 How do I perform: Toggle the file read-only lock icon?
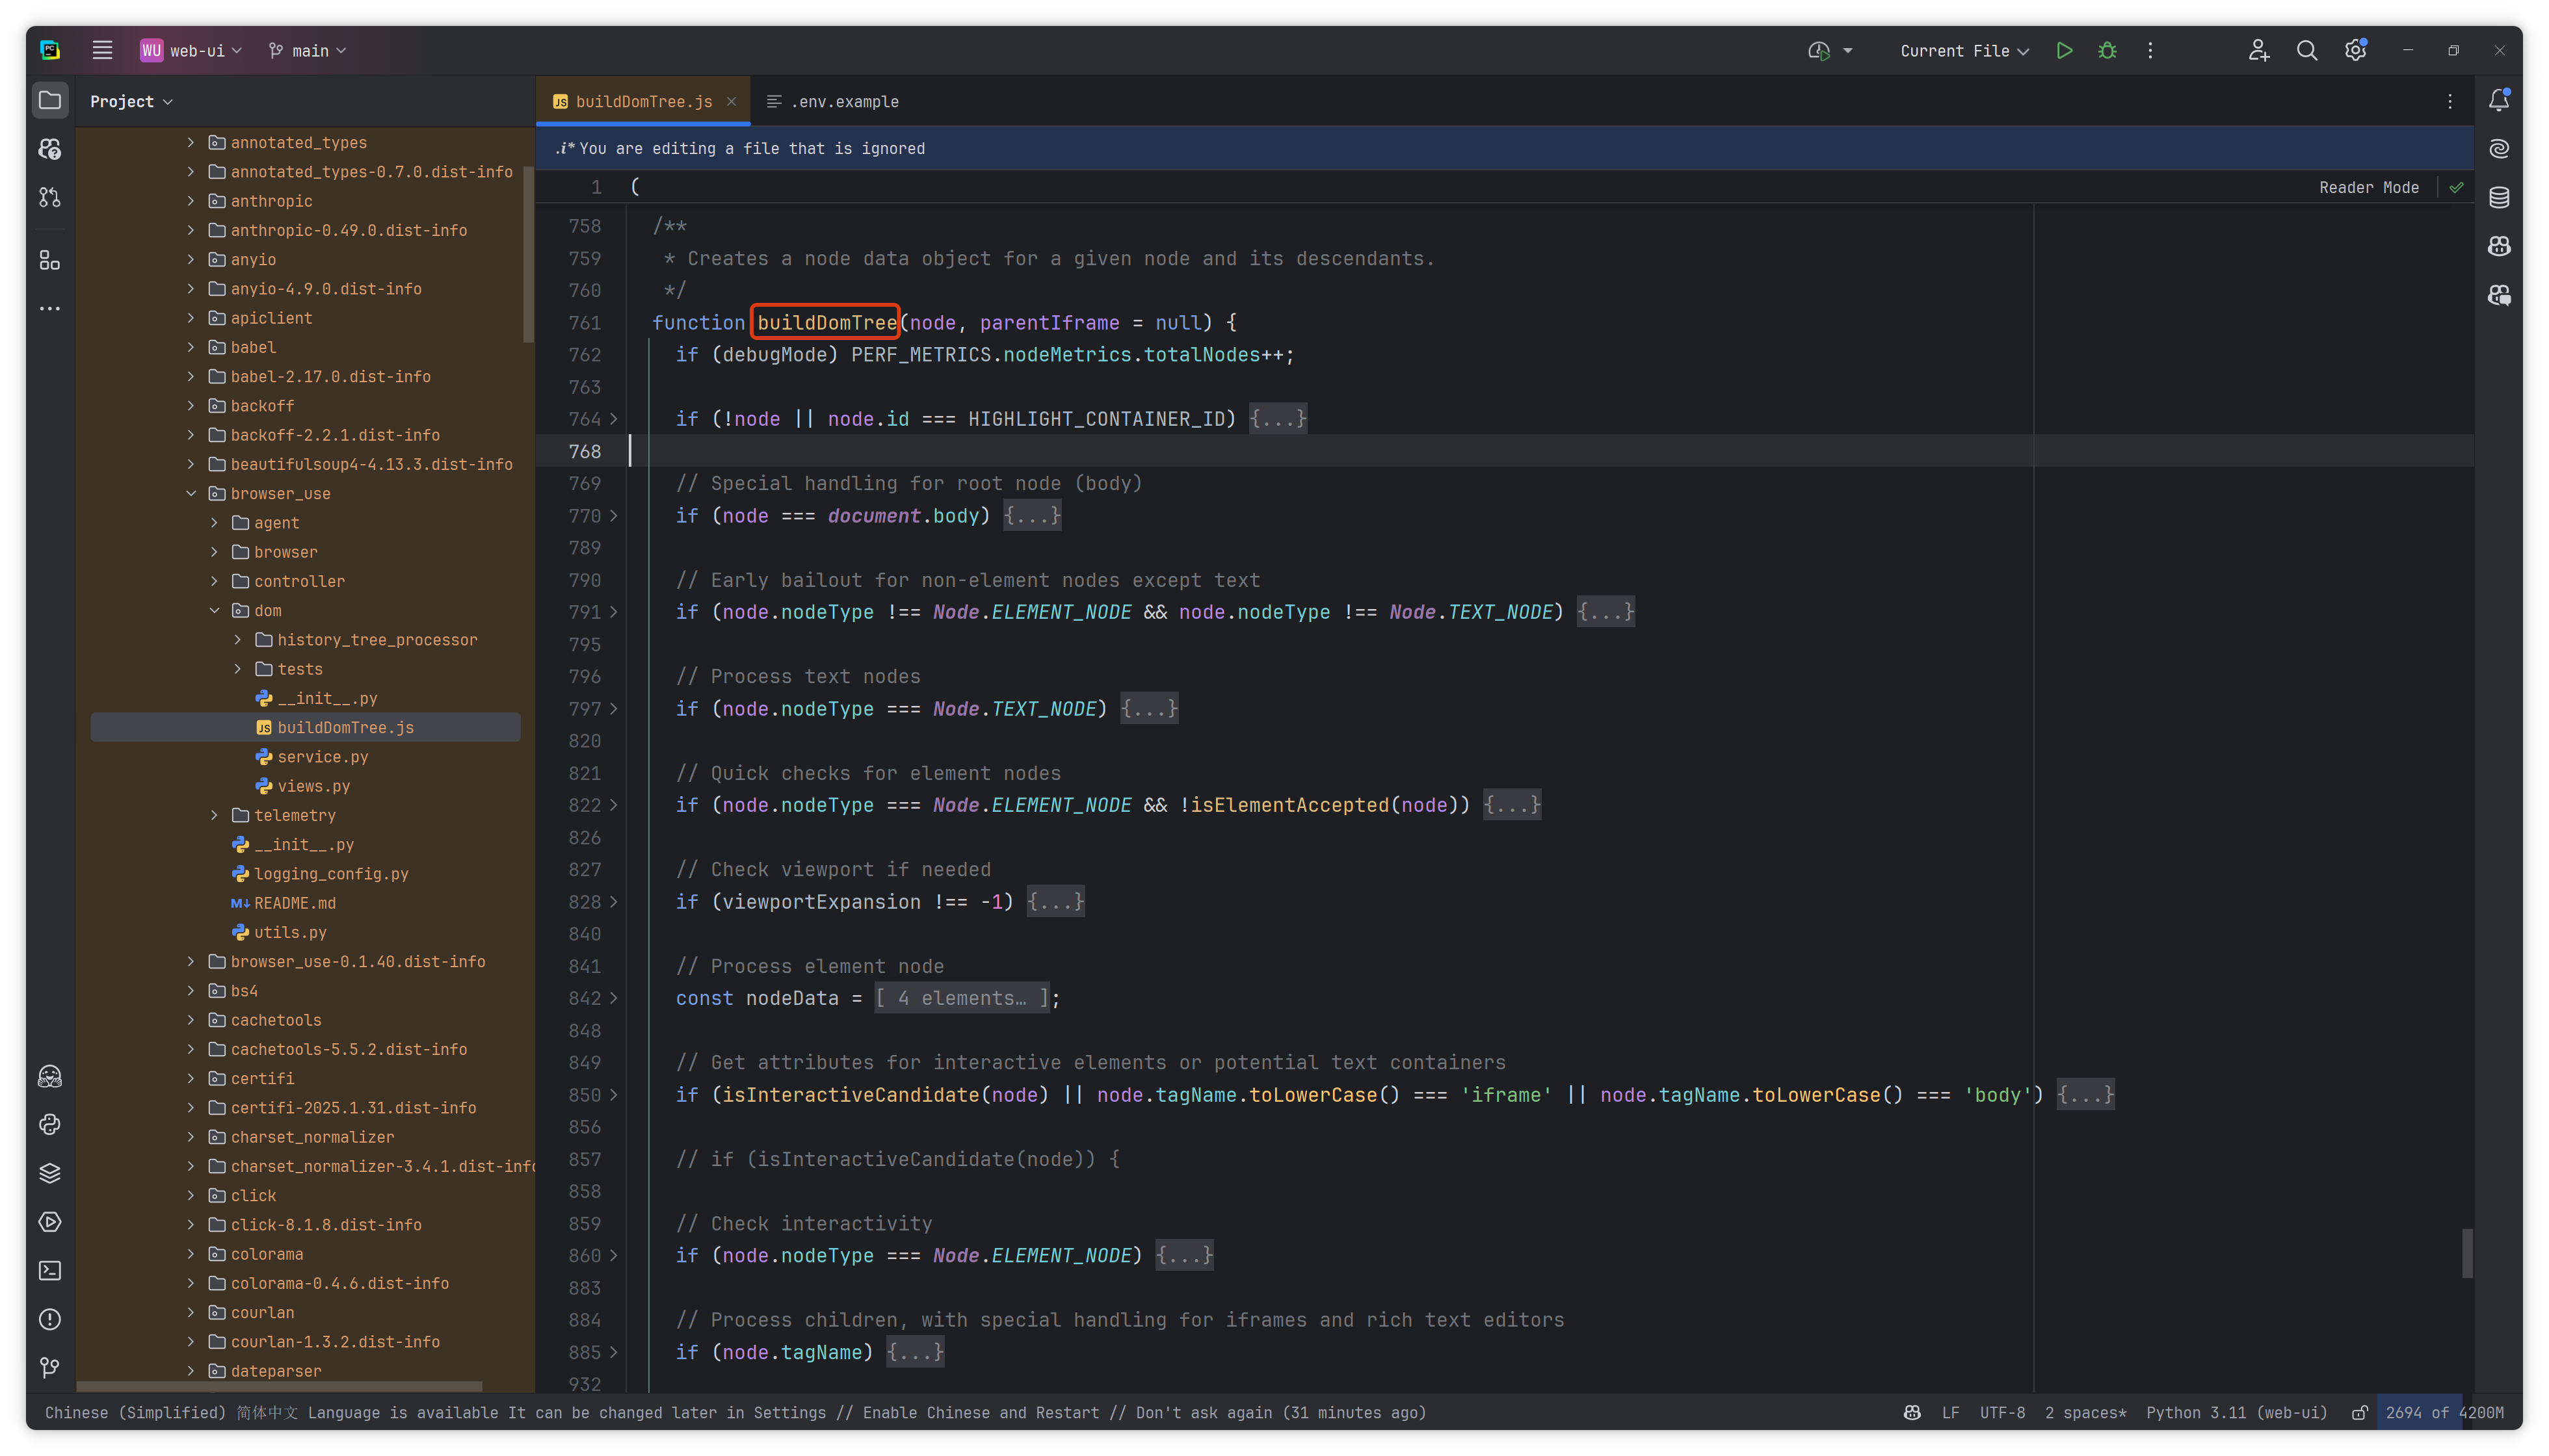(x=2359, y=1412)
